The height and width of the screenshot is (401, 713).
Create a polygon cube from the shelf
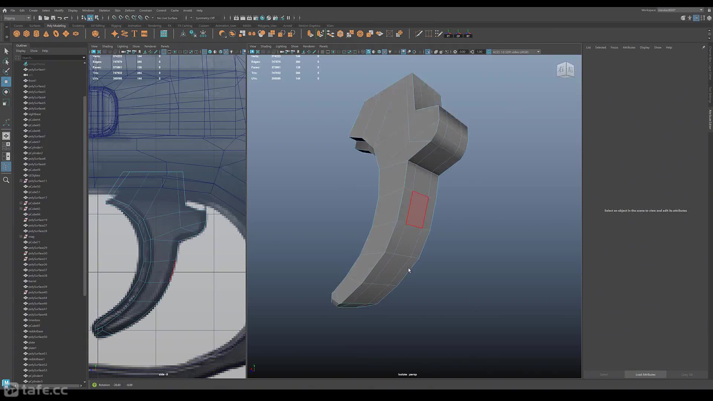point(26,34)
